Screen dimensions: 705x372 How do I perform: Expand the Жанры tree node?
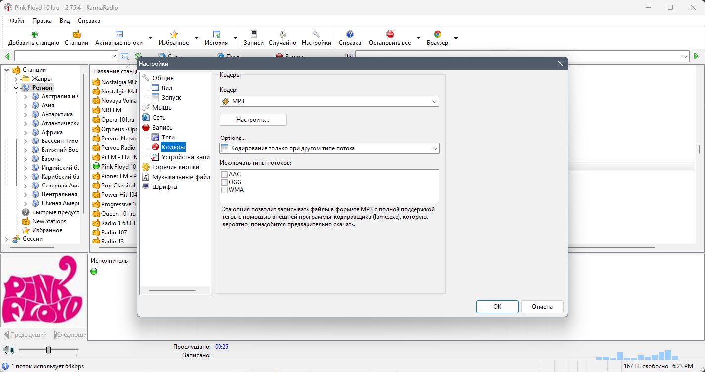pos(16,79)
